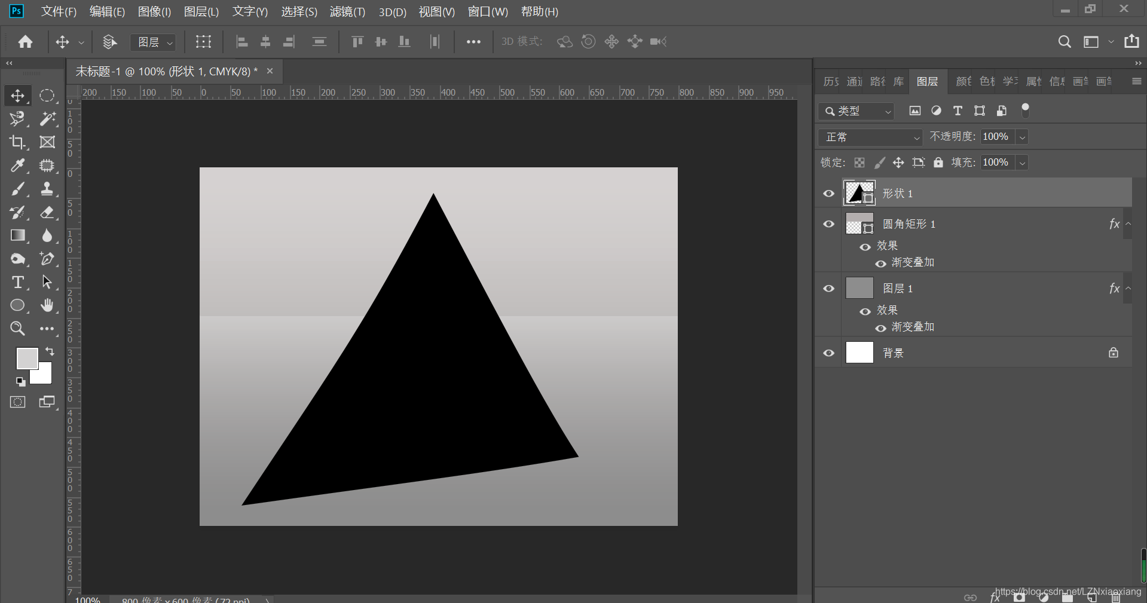The width and height of the screenshot is (1147, 603).
Task: Select the Pen tool
Action: click(47, 259)
